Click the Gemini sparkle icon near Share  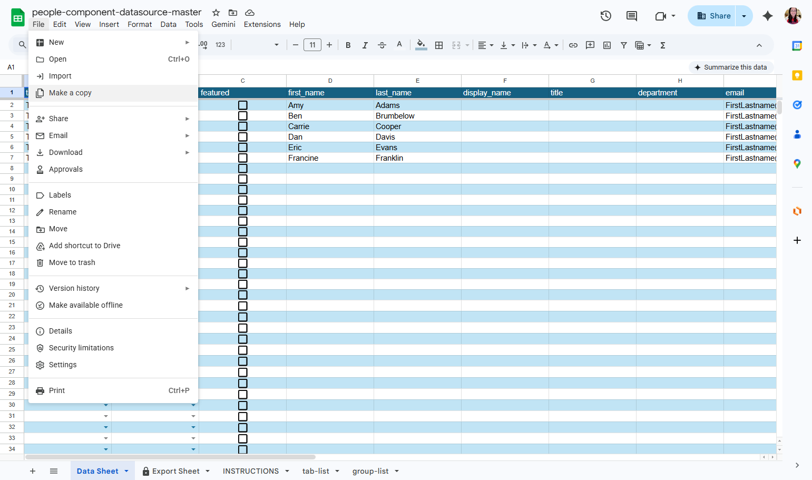pyautogui.click(x=768, y=16)
